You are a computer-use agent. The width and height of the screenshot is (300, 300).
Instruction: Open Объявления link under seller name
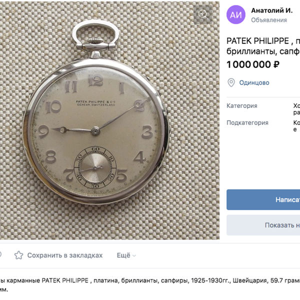coord(269,20)
